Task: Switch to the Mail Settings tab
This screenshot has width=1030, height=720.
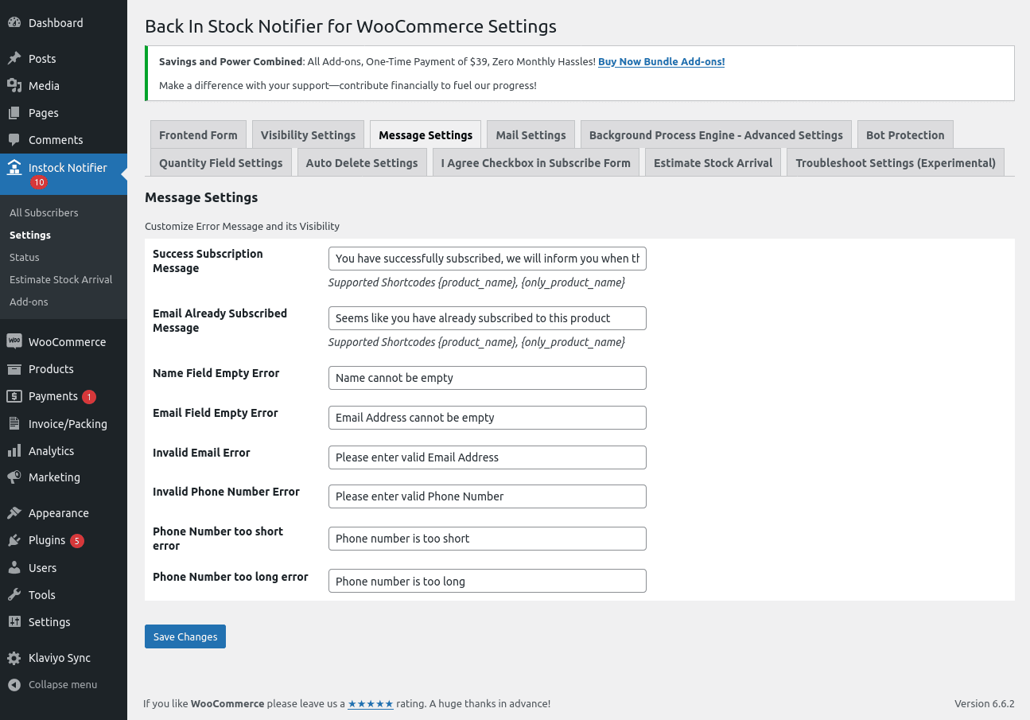Action: pyautogui.click(x=531, y=134)
